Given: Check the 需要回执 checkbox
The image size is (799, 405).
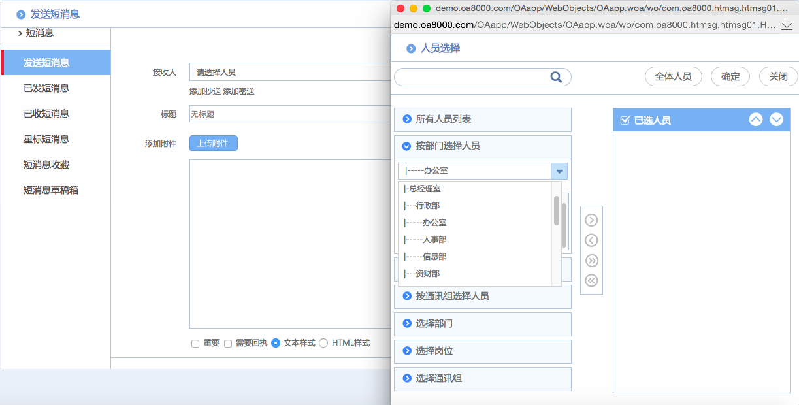Looking at the screenshot, I should (x=227, y=342).
